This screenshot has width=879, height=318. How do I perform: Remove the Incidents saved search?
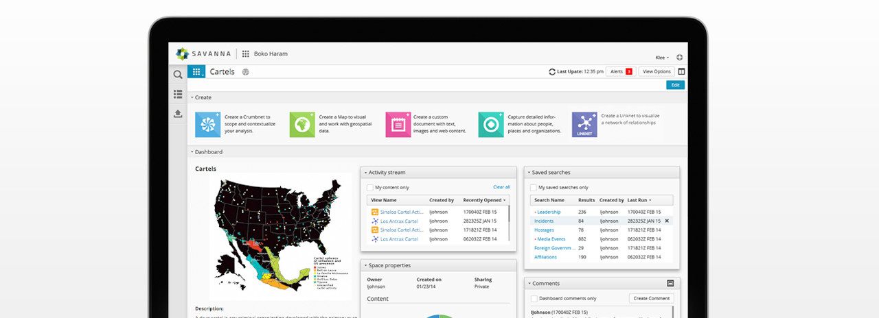point(666,221)
